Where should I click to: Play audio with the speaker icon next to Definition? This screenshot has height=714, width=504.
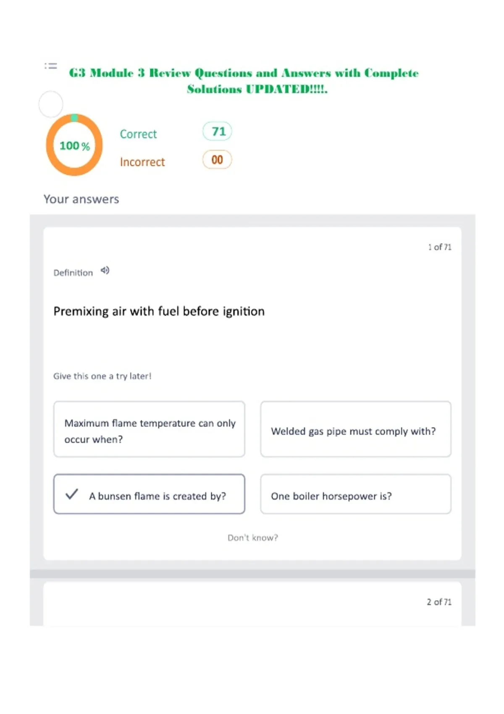coord(105,270)
